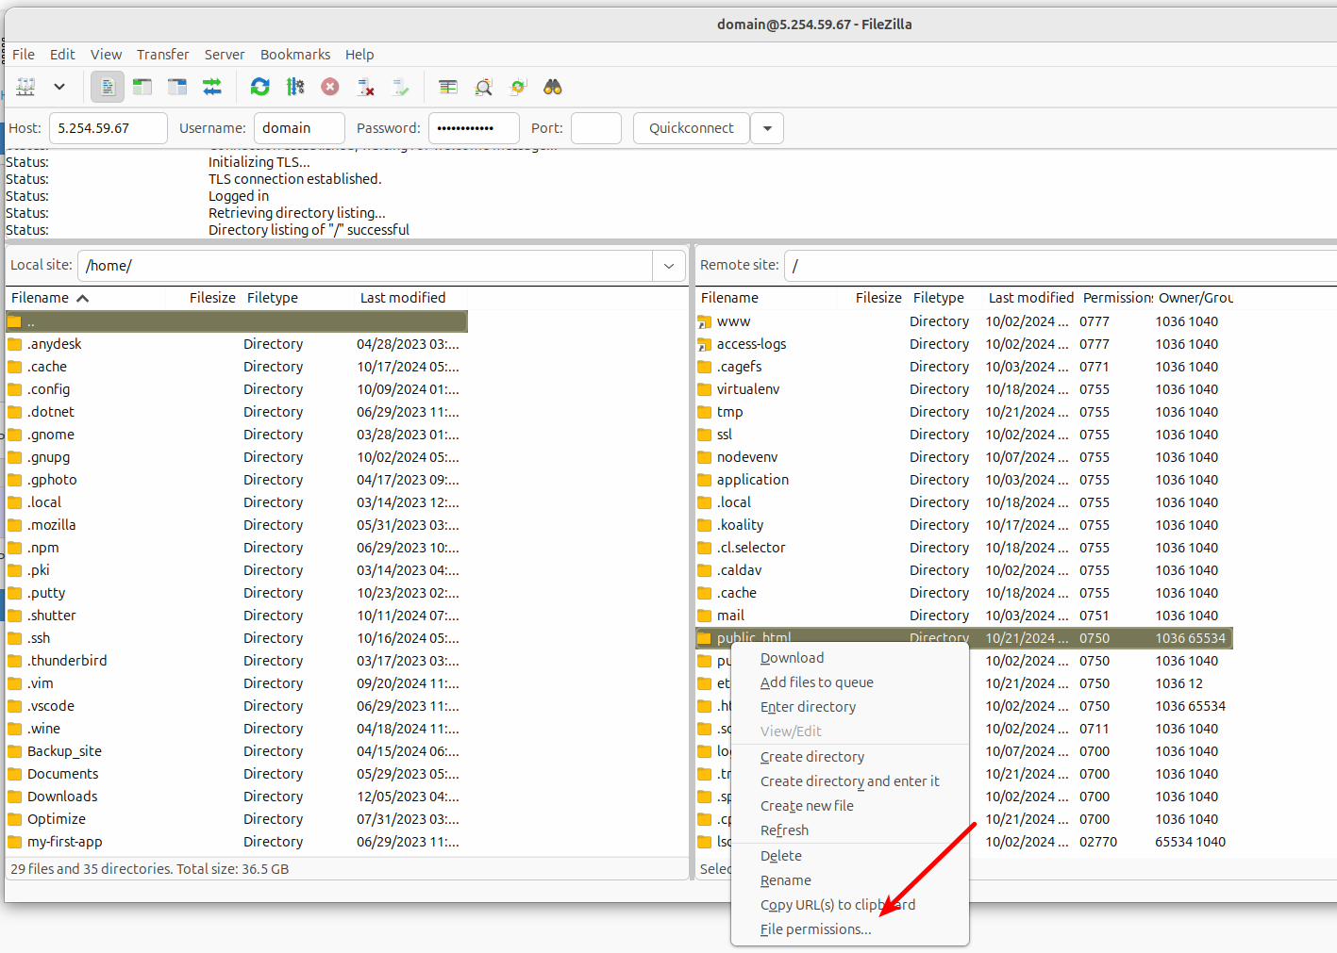Screen dimensions: 1337x953
Task: Click the www shortcut folder icon
Action: pyautogui.click(x=704, y=321)
